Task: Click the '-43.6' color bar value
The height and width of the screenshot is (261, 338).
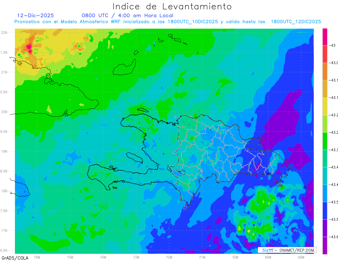Action: coord(333,237)
